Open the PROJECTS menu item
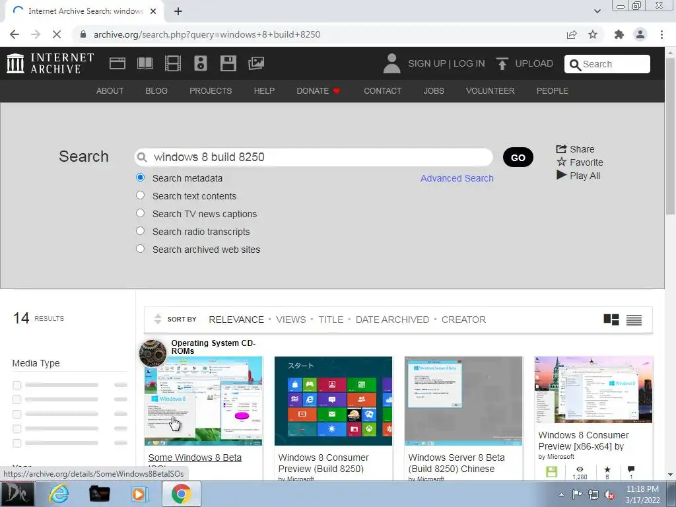The height and width of the screenshot is (507, 676). (211, 91)
